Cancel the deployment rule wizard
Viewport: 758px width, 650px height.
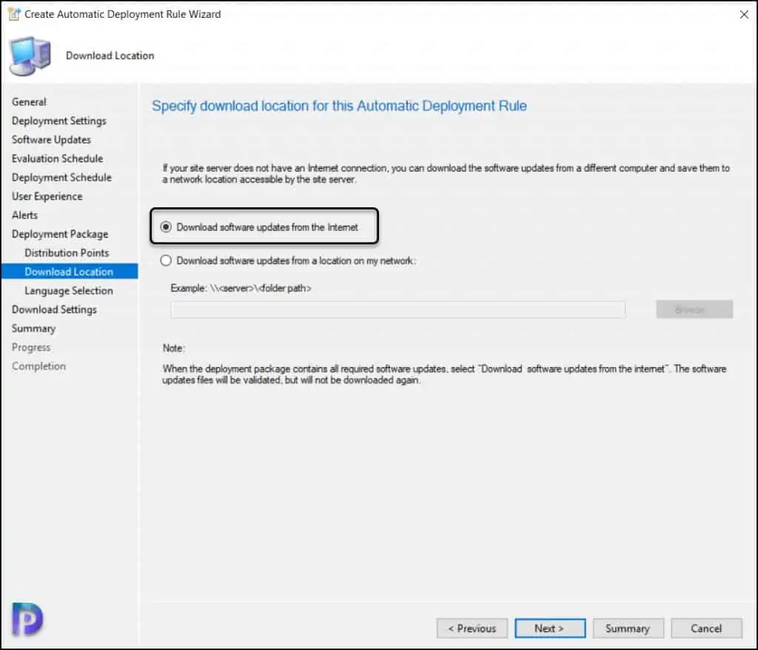click(x=706, y=629)
